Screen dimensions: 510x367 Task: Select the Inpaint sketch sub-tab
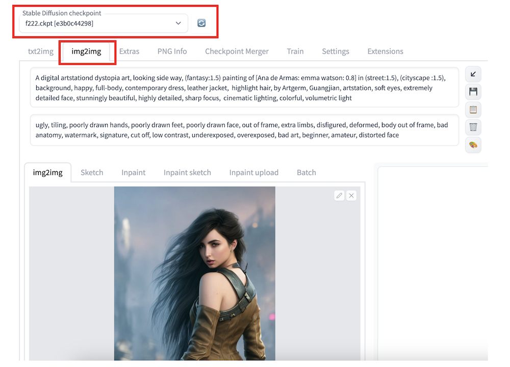point(187,173)
